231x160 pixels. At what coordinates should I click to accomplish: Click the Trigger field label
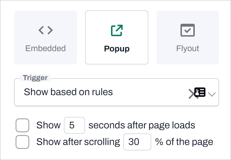pyautogui.click(x=35, y=78)
